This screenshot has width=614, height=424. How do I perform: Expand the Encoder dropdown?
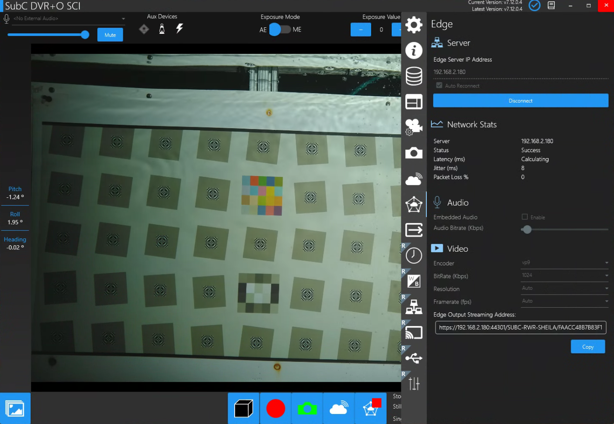tap(565, 263)
